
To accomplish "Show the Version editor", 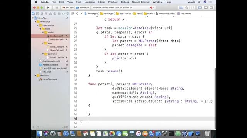I will pyautogui.click(x=193, y=8).
